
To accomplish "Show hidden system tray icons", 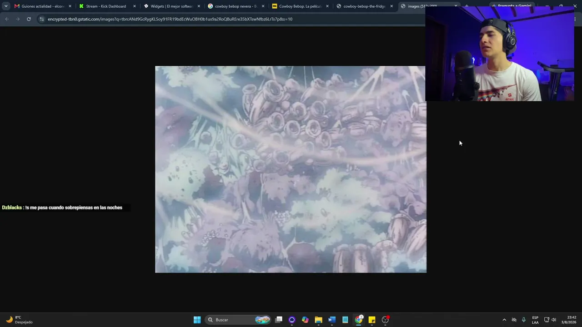I will [504, 320].
